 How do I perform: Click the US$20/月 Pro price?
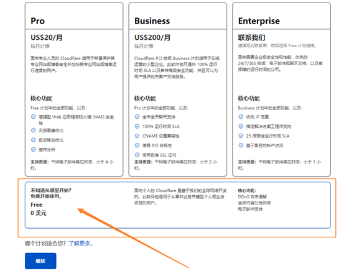(47, 37)
